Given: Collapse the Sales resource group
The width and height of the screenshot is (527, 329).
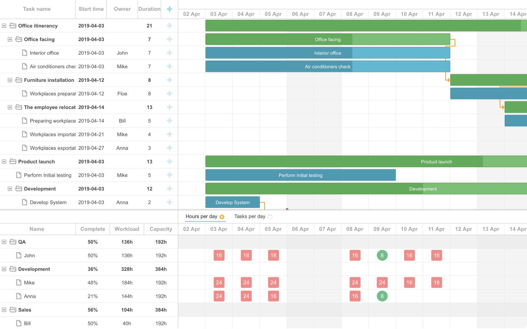Looking at the screenshot, I should [x=4, y=310].
